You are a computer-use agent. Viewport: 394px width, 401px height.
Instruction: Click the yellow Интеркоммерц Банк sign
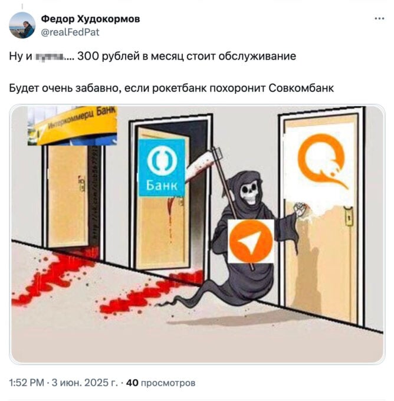click(x=73, y=126)
